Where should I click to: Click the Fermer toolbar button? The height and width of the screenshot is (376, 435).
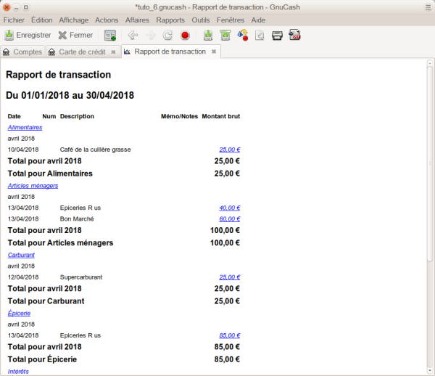coord(75,36)
